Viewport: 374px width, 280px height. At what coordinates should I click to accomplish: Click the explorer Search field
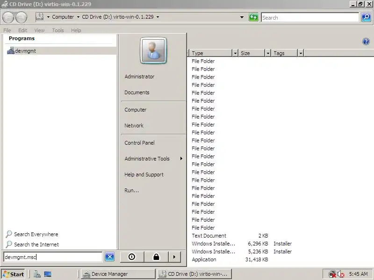pos(310,17)
